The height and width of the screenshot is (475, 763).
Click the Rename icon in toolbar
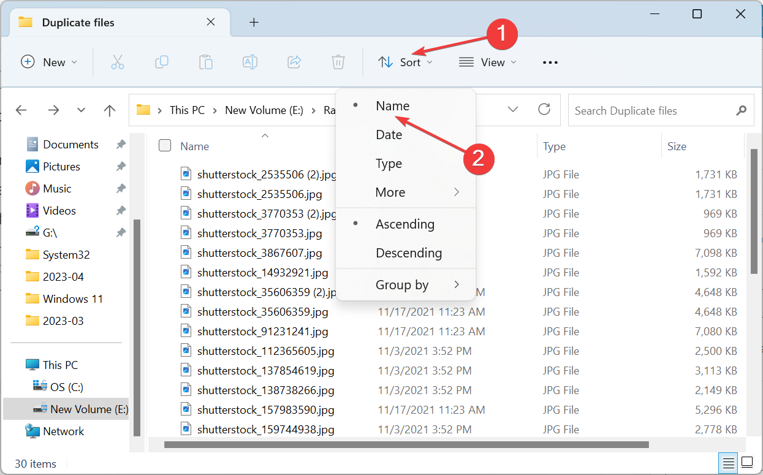point(250,62)
